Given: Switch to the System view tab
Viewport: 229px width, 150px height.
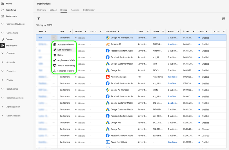Looking at the screenshot, I should 89,10.
